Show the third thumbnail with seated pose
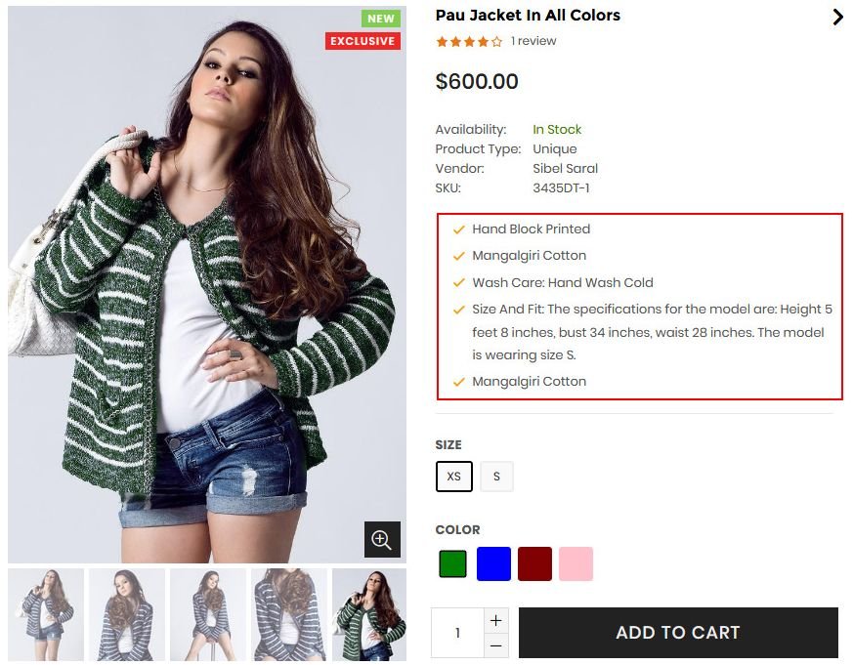 [208, 615]
